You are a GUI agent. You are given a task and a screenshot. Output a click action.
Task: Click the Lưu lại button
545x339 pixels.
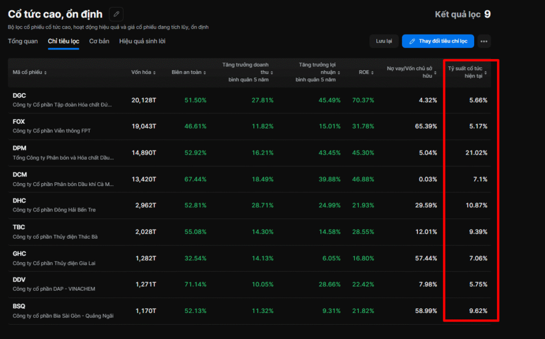click(384, 41)
